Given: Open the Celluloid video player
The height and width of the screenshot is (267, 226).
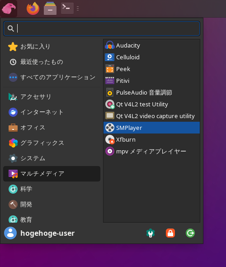Looking at the screenshot, I should click(151, 57).
